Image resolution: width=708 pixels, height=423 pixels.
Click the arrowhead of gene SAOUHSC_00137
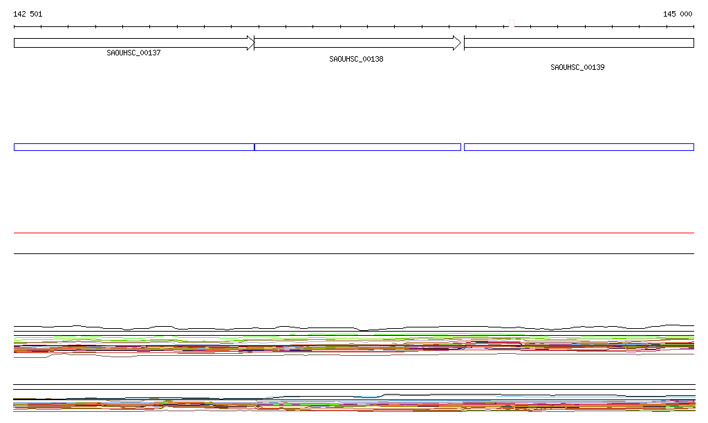[x=250, y=43]
